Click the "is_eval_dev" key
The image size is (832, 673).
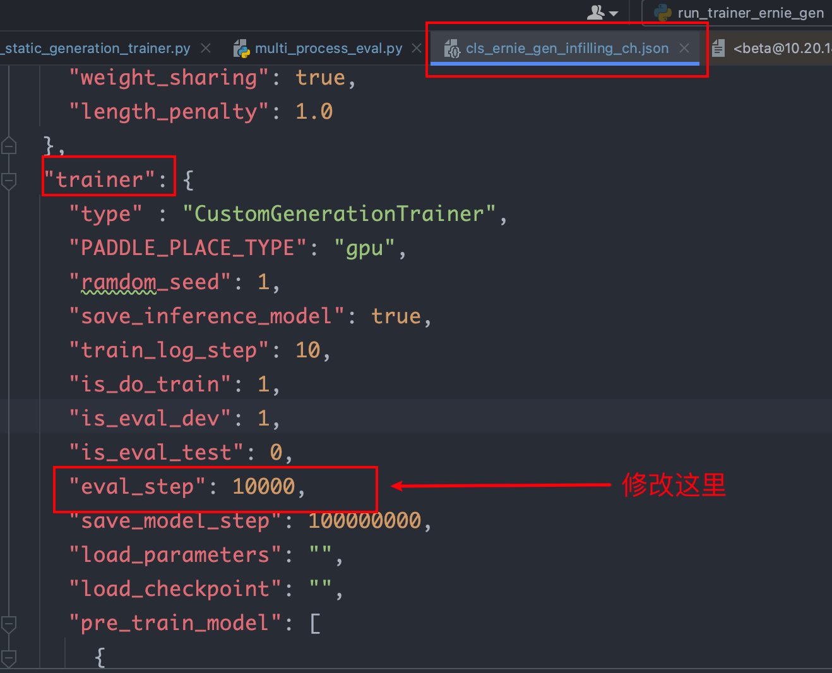(x=150, y=419)
